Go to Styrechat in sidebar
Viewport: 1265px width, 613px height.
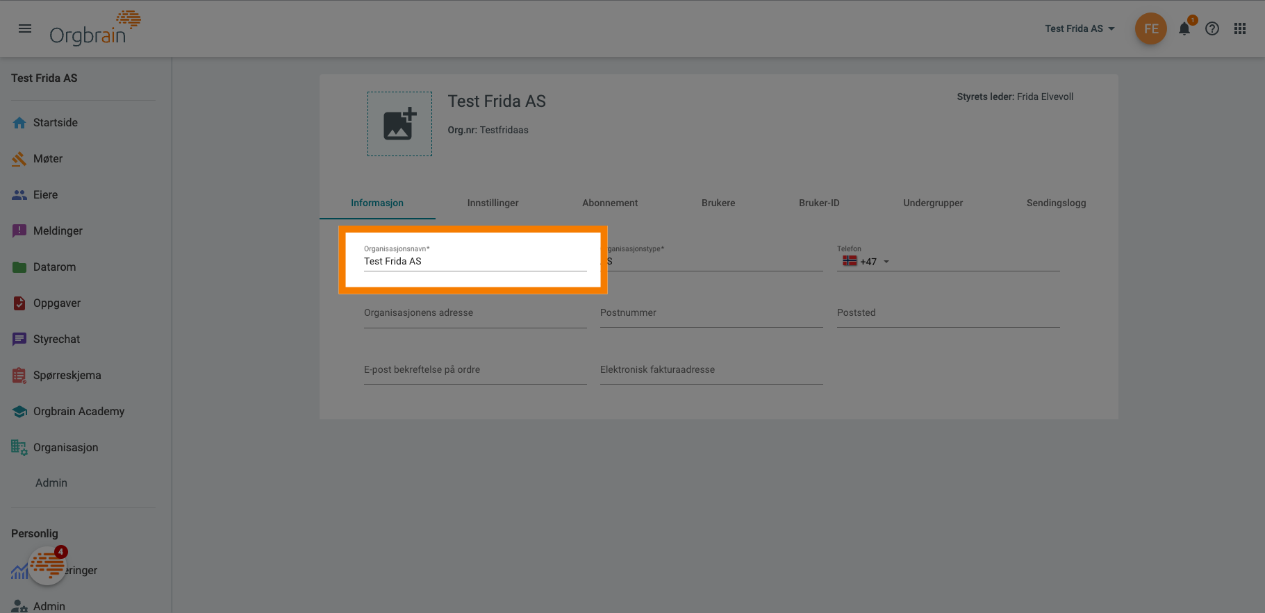pos(56,339)
